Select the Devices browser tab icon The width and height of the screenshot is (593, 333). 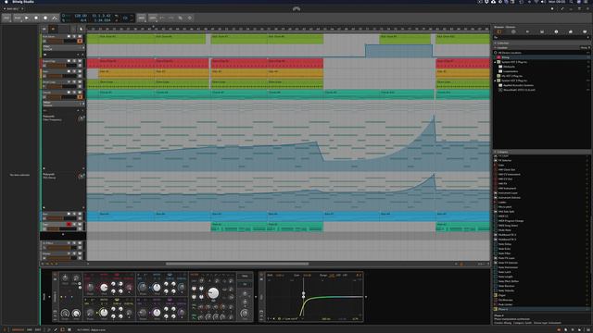click(x=499, y=32)
